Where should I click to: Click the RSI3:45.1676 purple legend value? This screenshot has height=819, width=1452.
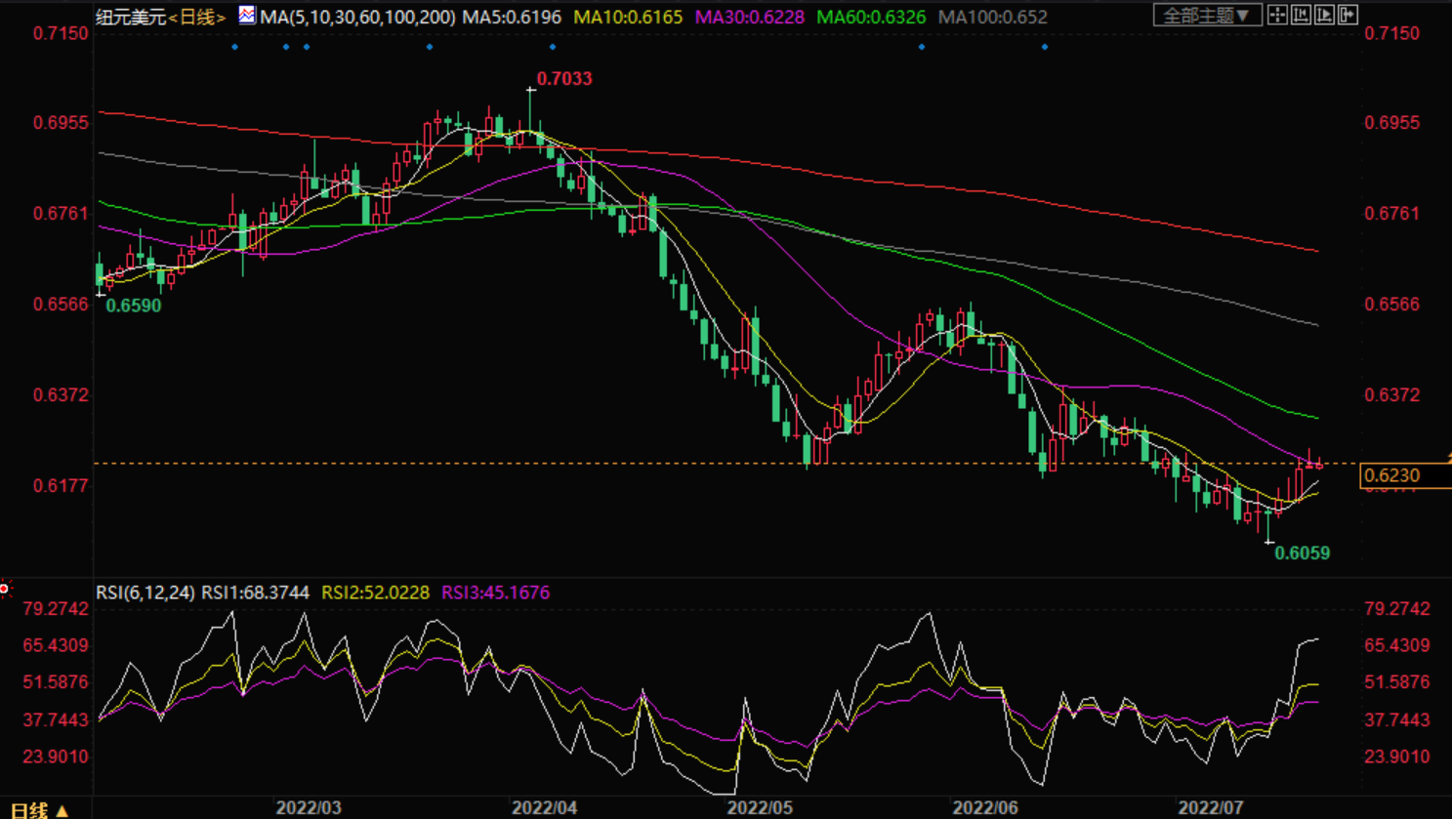[496, 593]
